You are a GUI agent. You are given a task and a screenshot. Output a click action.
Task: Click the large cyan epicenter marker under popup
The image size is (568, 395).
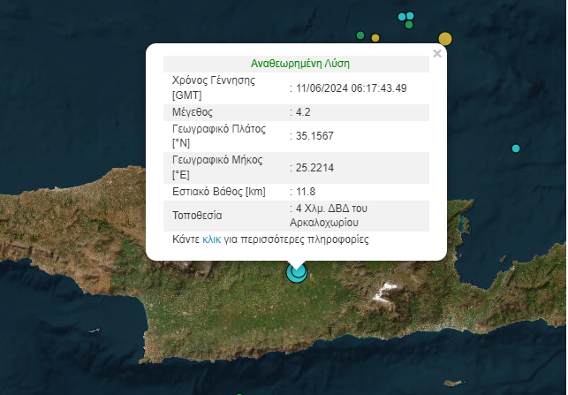[x=296, y=273]
